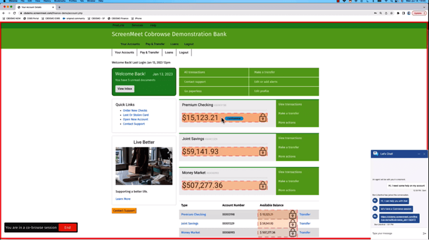Image resolution: width=429 pixels, height=241 pixels.
Task: Open the cobrowse link in chat message
Action: point(399,218)
